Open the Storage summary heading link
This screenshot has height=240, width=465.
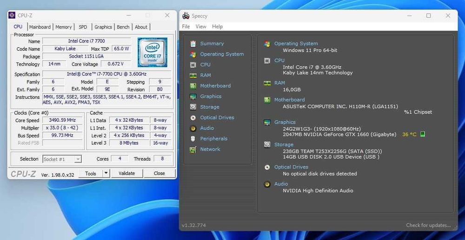[284, 145]
